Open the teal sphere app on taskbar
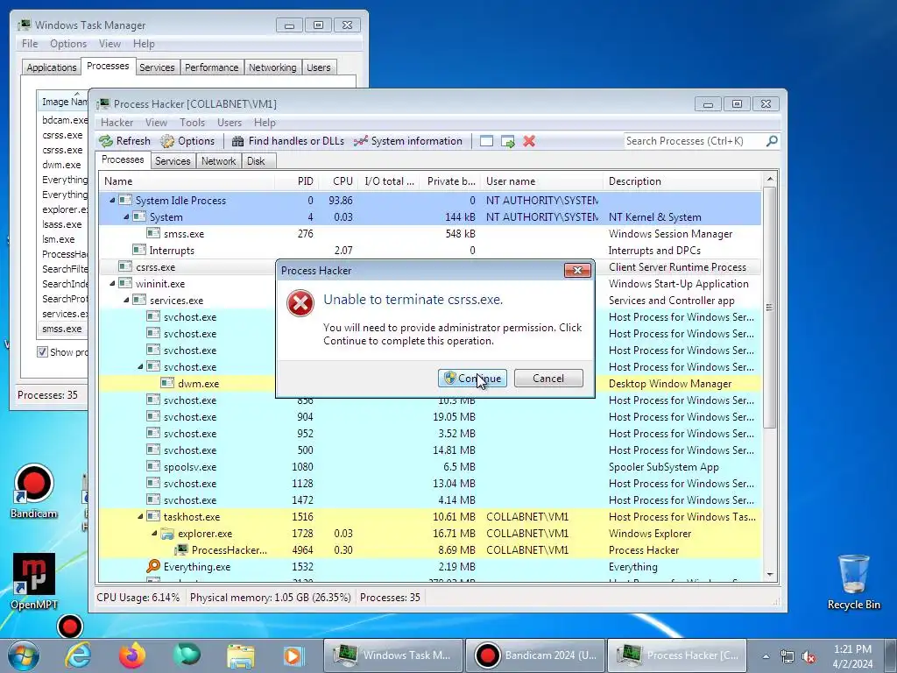 point(187,655)
